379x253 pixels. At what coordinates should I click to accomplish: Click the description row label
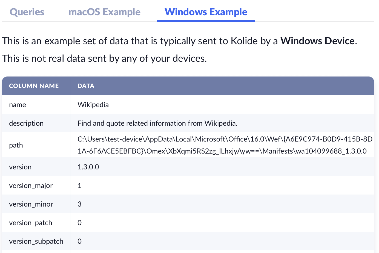point(26,123)
